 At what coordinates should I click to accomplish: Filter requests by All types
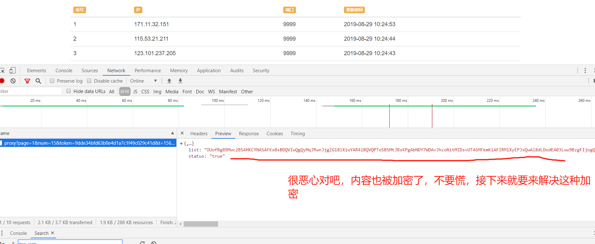point(112,92)
